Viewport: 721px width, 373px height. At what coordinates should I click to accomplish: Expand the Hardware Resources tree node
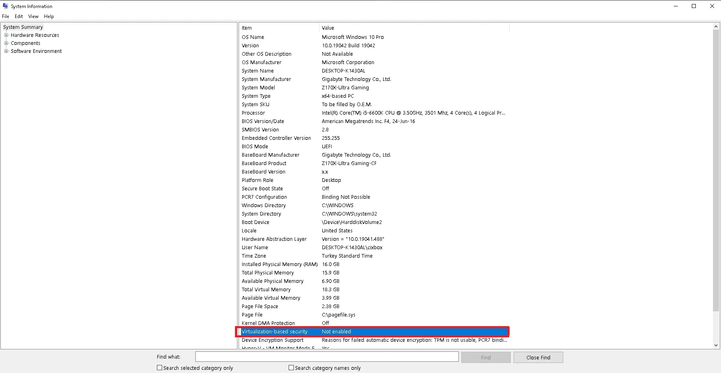coord(6,35)
